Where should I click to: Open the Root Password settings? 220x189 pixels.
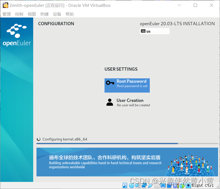pyautogui.click(x=127, y=85)
